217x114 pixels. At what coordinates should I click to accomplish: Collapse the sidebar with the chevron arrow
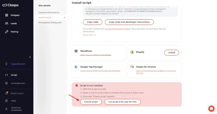[30, 57]
